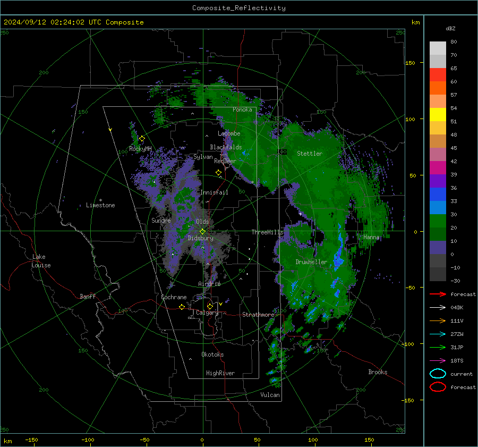
Task: Select the white 04DK arrow legend icon
Action: [x=438, y=307]
